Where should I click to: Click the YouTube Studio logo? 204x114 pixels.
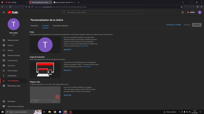[13, 12]
